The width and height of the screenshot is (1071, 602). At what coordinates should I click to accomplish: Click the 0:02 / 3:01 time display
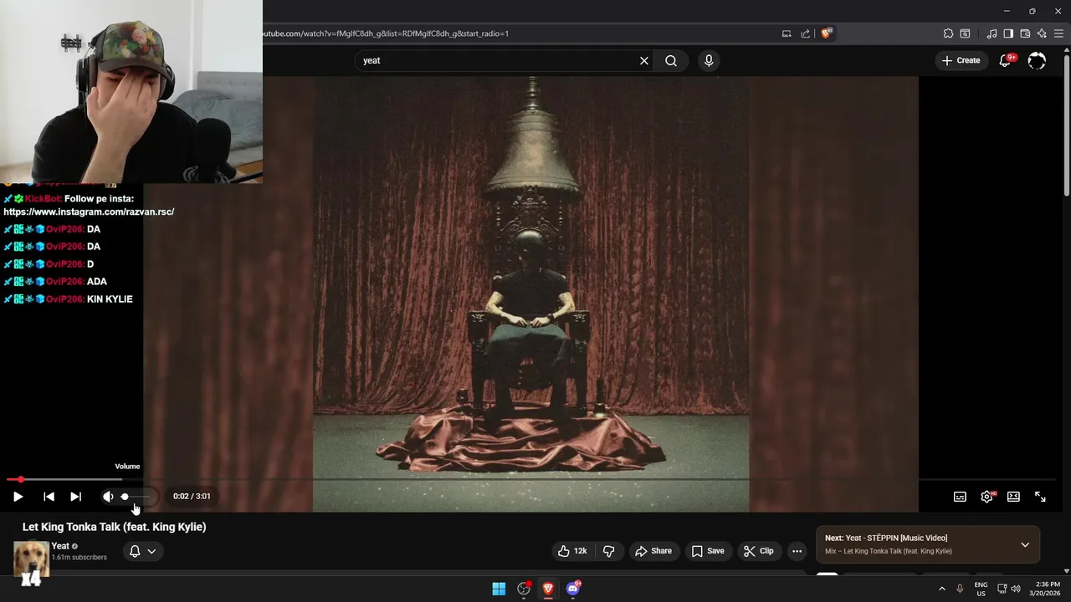point(192,496)
